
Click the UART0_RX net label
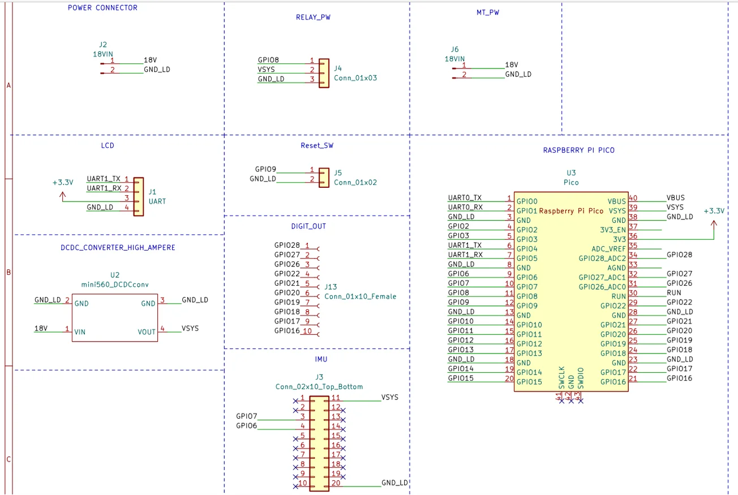(465, 207)
